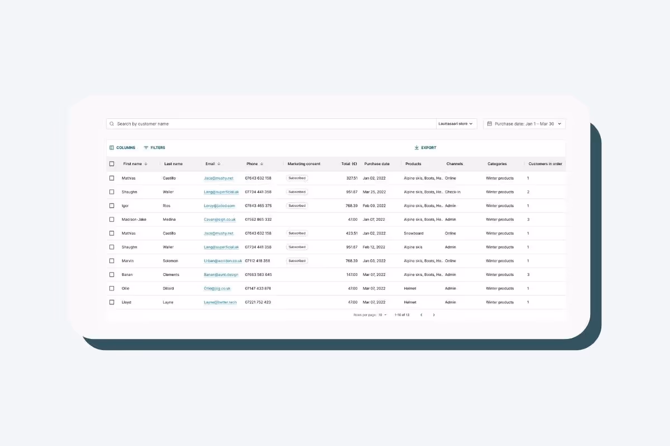The image size is (670, 446).
Task: Open the Columns configuration panel
Action: (x=122, y=147)
